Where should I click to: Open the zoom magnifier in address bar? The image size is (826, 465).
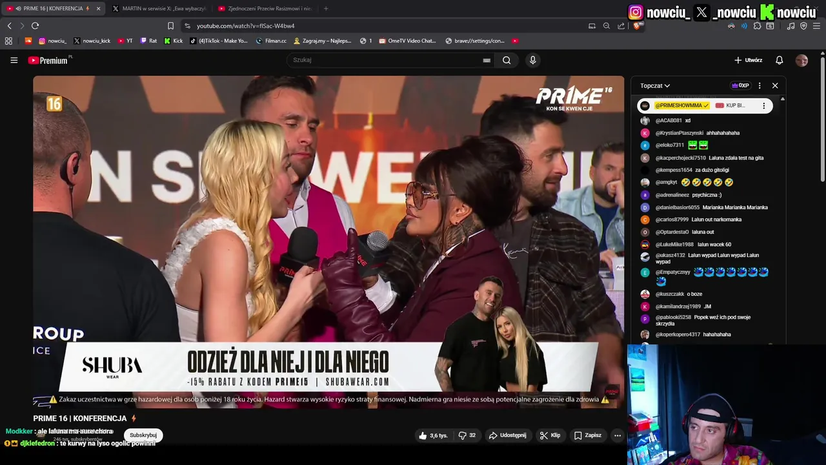607,26
